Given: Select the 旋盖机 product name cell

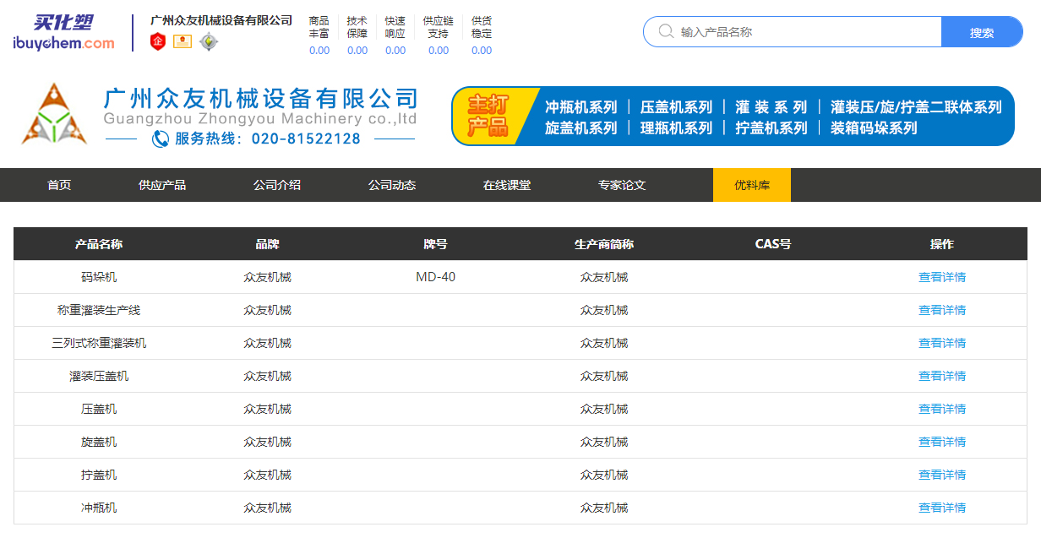Looking at the screenshot, I should click(99, 442).
